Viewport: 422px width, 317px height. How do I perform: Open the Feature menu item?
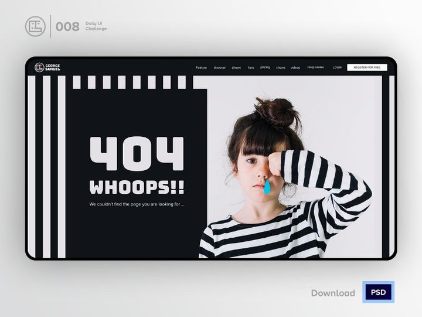201,68
